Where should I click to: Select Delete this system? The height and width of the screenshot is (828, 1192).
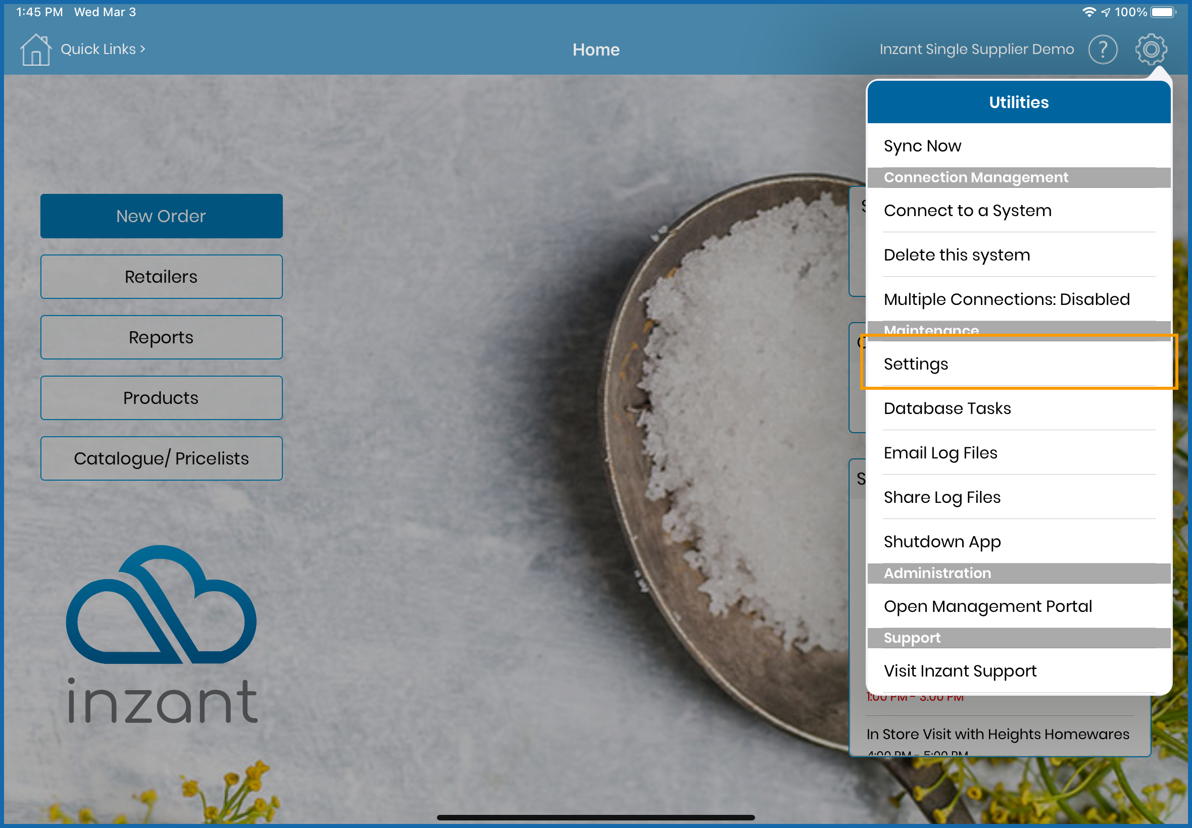(x=957, y=255)
